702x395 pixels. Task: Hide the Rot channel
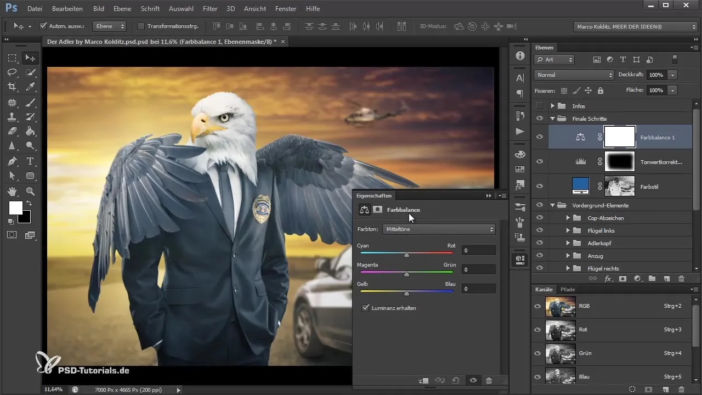tap(537, 329)
